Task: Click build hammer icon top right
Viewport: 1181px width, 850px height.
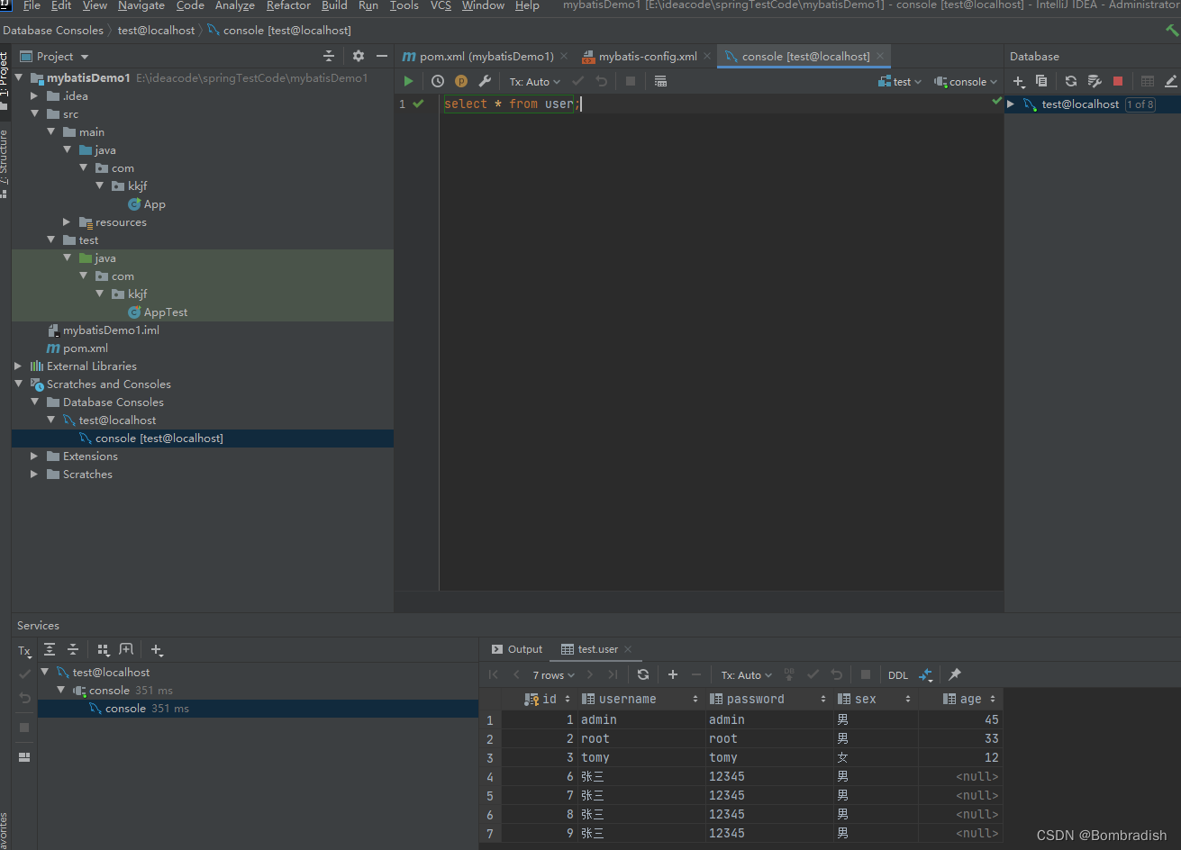Action: click(x=1172, y=30)
